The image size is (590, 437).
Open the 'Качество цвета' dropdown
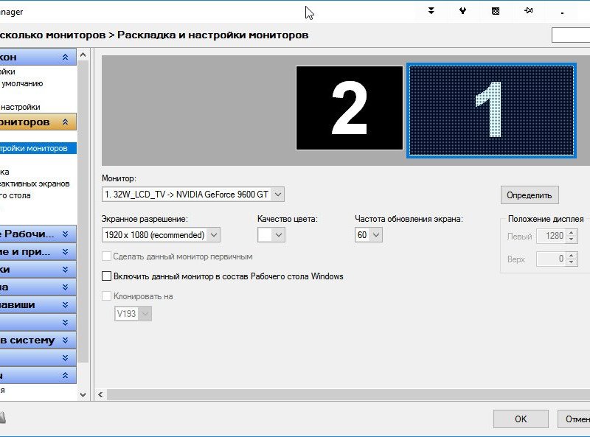[x=271, y=235]
